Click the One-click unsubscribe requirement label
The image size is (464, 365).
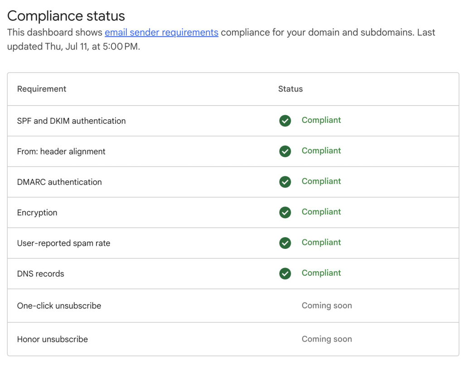pyautogui.click(x=59, y=306)
